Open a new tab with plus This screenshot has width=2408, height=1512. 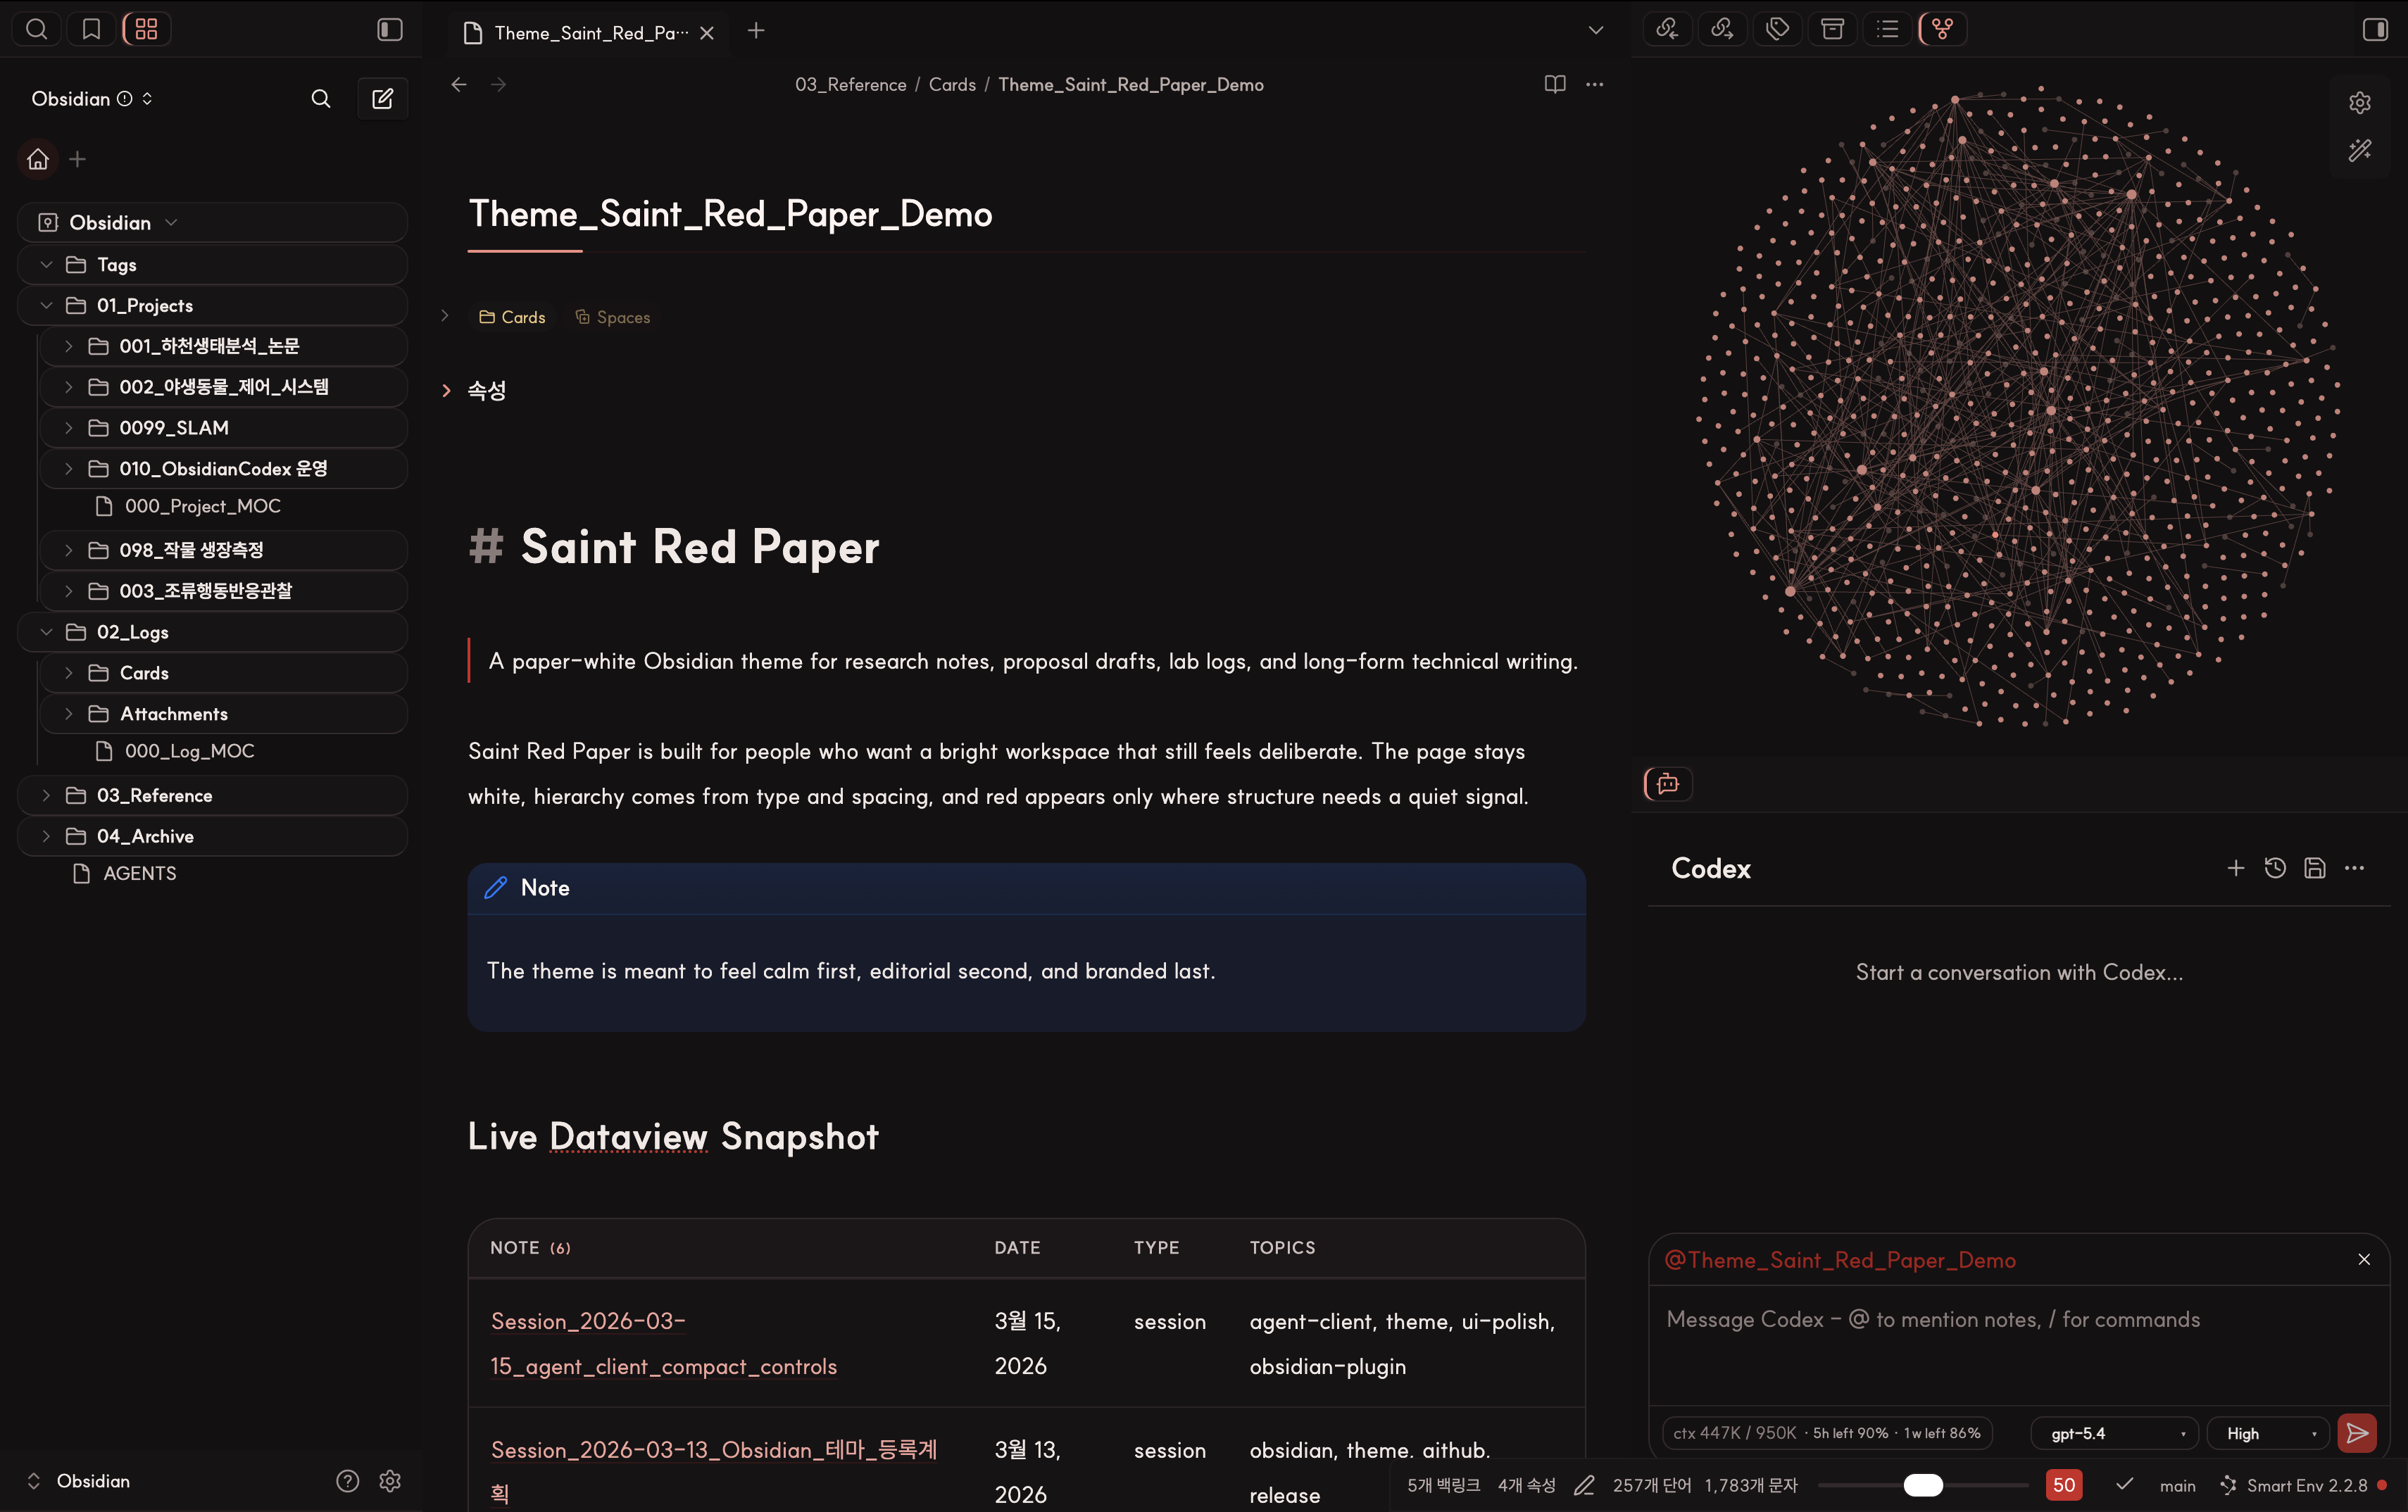[x=756, y=31]
